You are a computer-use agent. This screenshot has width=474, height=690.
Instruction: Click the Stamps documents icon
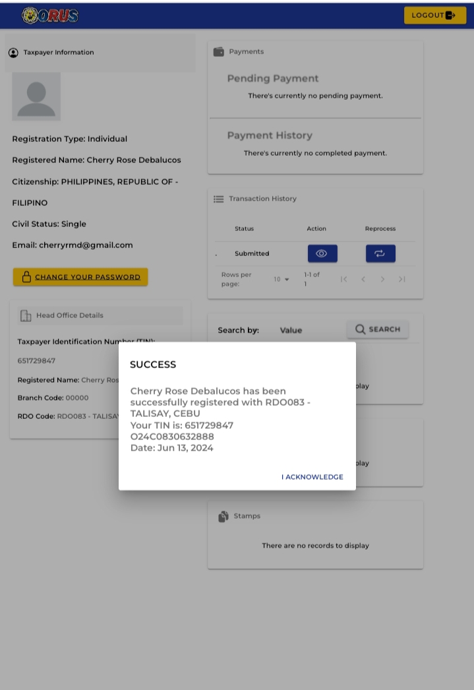pyautogui.click(x=223, y=517)
